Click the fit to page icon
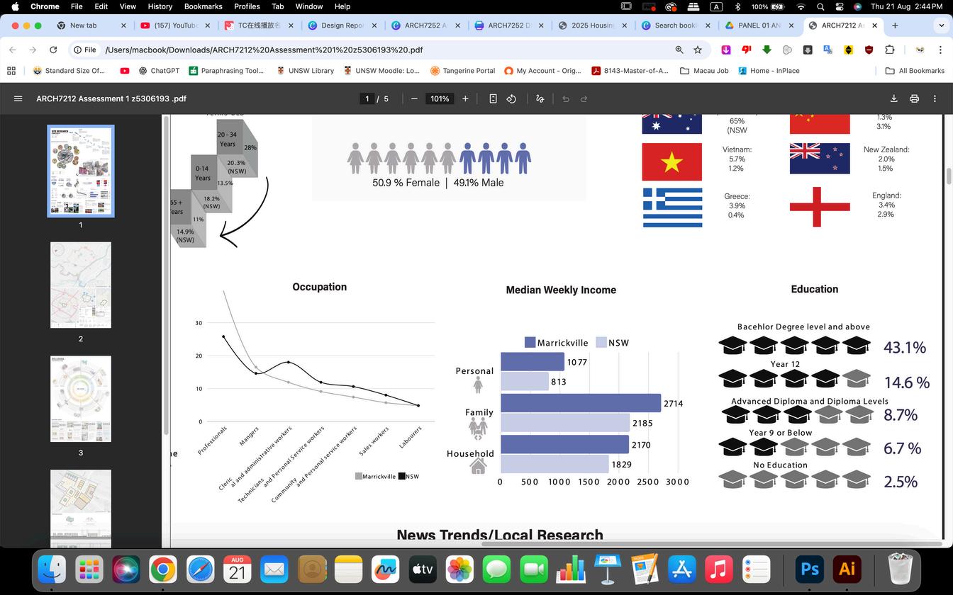The image size is (953, 595). click(x=493, y=98)
